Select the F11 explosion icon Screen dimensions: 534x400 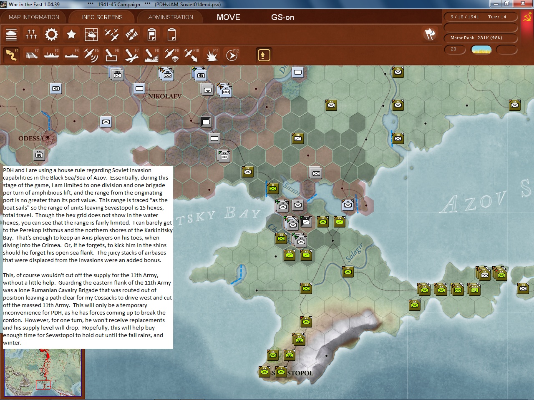(x=212, y=55)
